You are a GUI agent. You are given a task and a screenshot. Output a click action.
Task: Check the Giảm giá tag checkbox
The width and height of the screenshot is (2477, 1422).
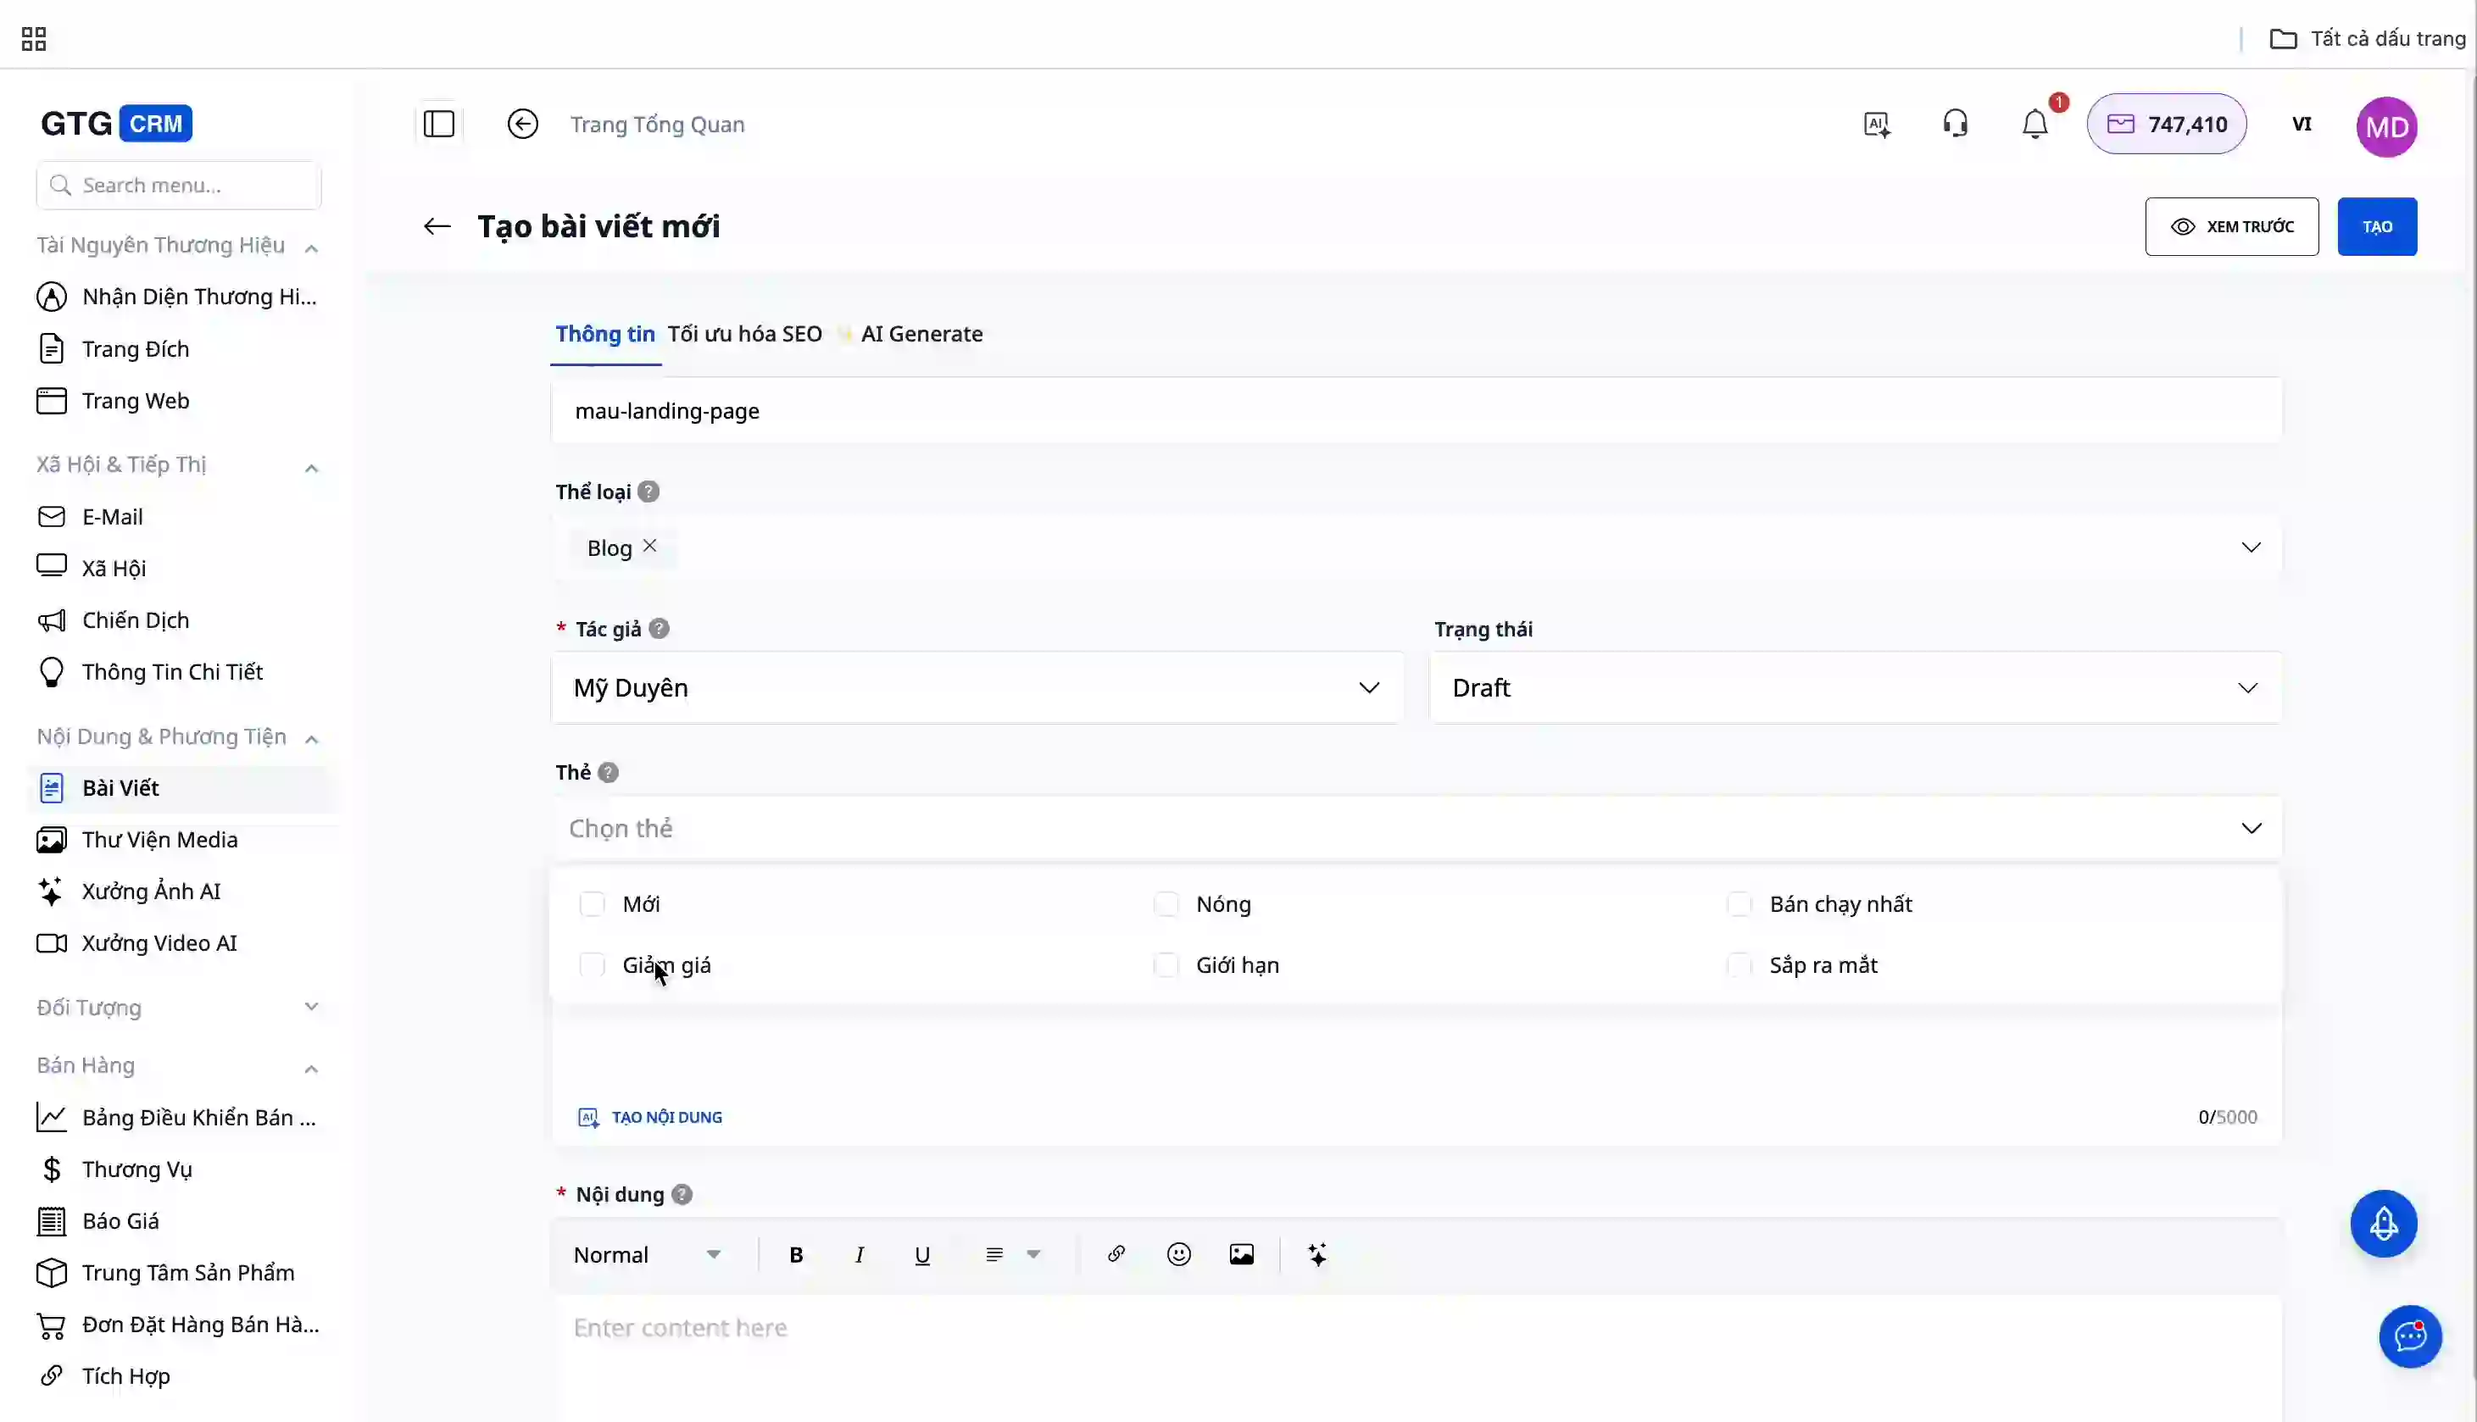(x=592, y=965)
